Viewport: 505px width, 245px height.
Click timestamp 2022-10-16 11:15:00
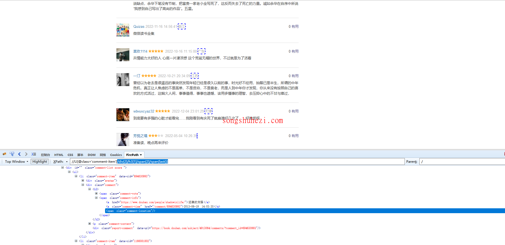[181, 51]
